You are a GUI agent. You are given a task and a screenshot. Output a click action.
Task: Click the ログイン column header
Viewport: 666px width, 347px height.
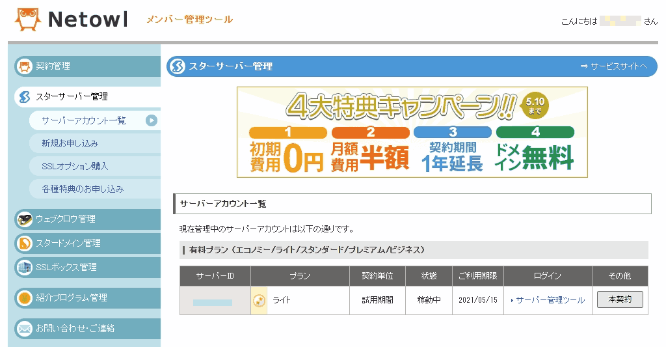pyautogui.click(x=548, y=276)
